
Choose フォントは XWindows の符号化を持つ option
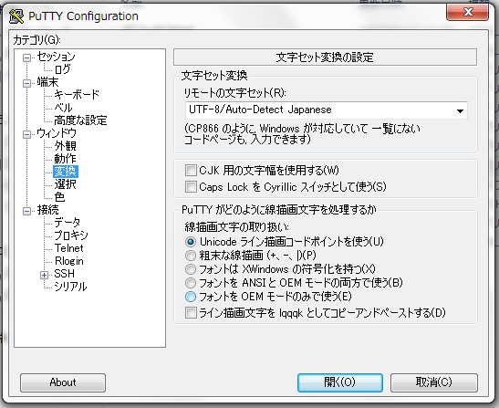(191, 269)
